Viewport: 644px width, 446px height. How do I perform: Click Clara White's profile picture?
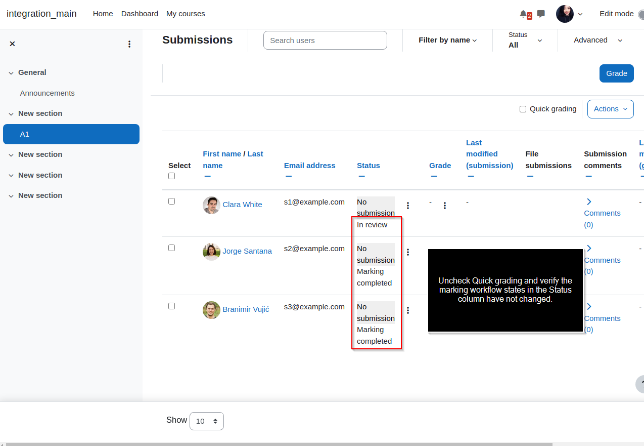point(211,205)
